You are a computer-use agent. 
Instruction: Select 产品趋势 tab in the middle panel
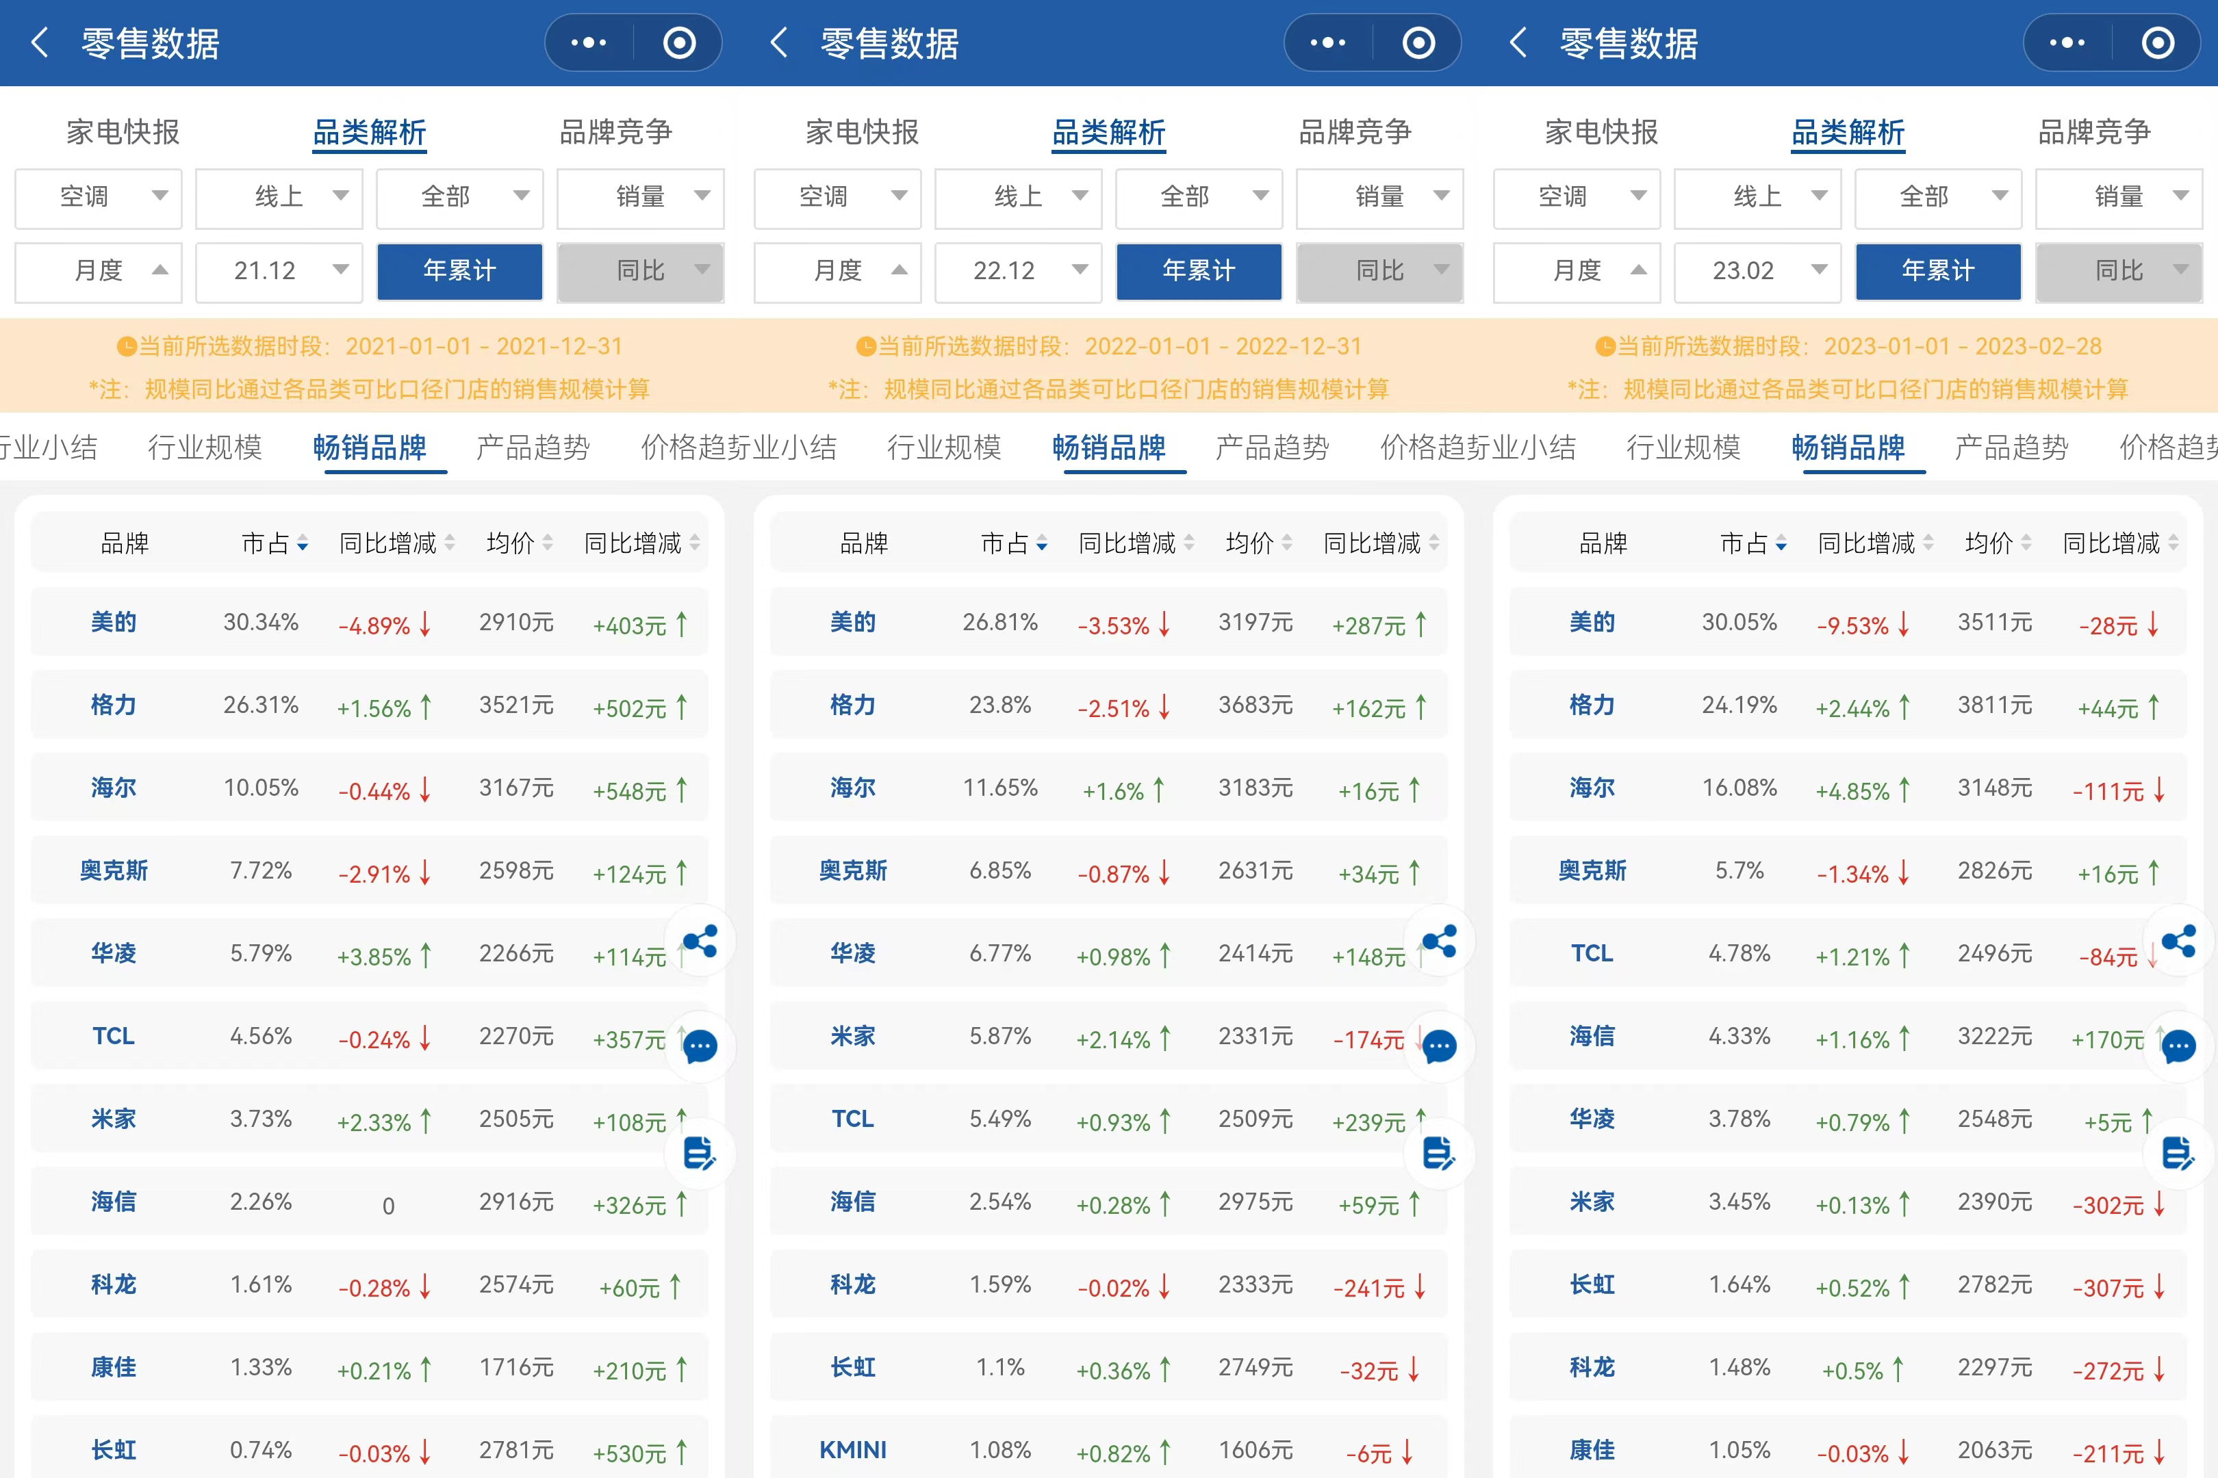[1271, 447]
